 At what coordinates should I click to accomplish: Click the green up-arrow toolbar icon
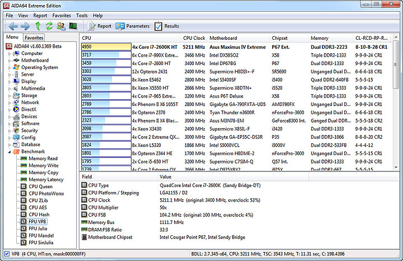(38, 26)
